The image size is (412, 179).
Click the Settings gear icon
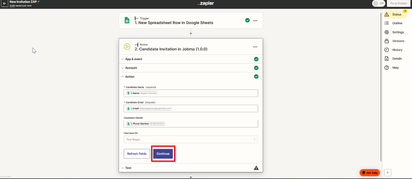click(387, 32)
